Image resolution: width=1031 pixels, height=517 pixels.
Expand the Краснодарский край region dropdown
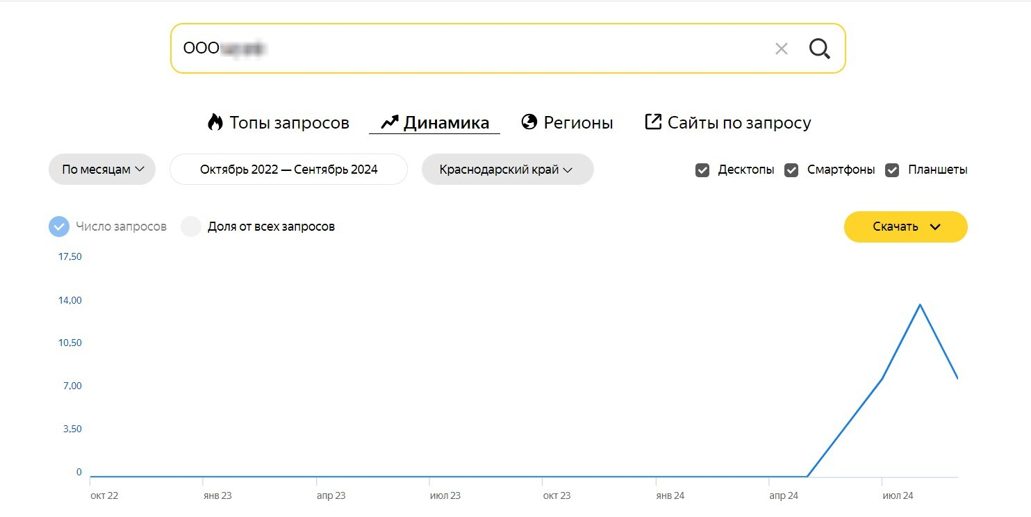pyautogui.click(x=507, y=170)
